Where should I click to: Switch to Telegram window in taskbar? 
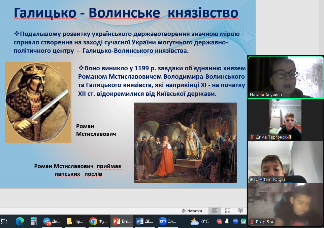coord(52,221)
